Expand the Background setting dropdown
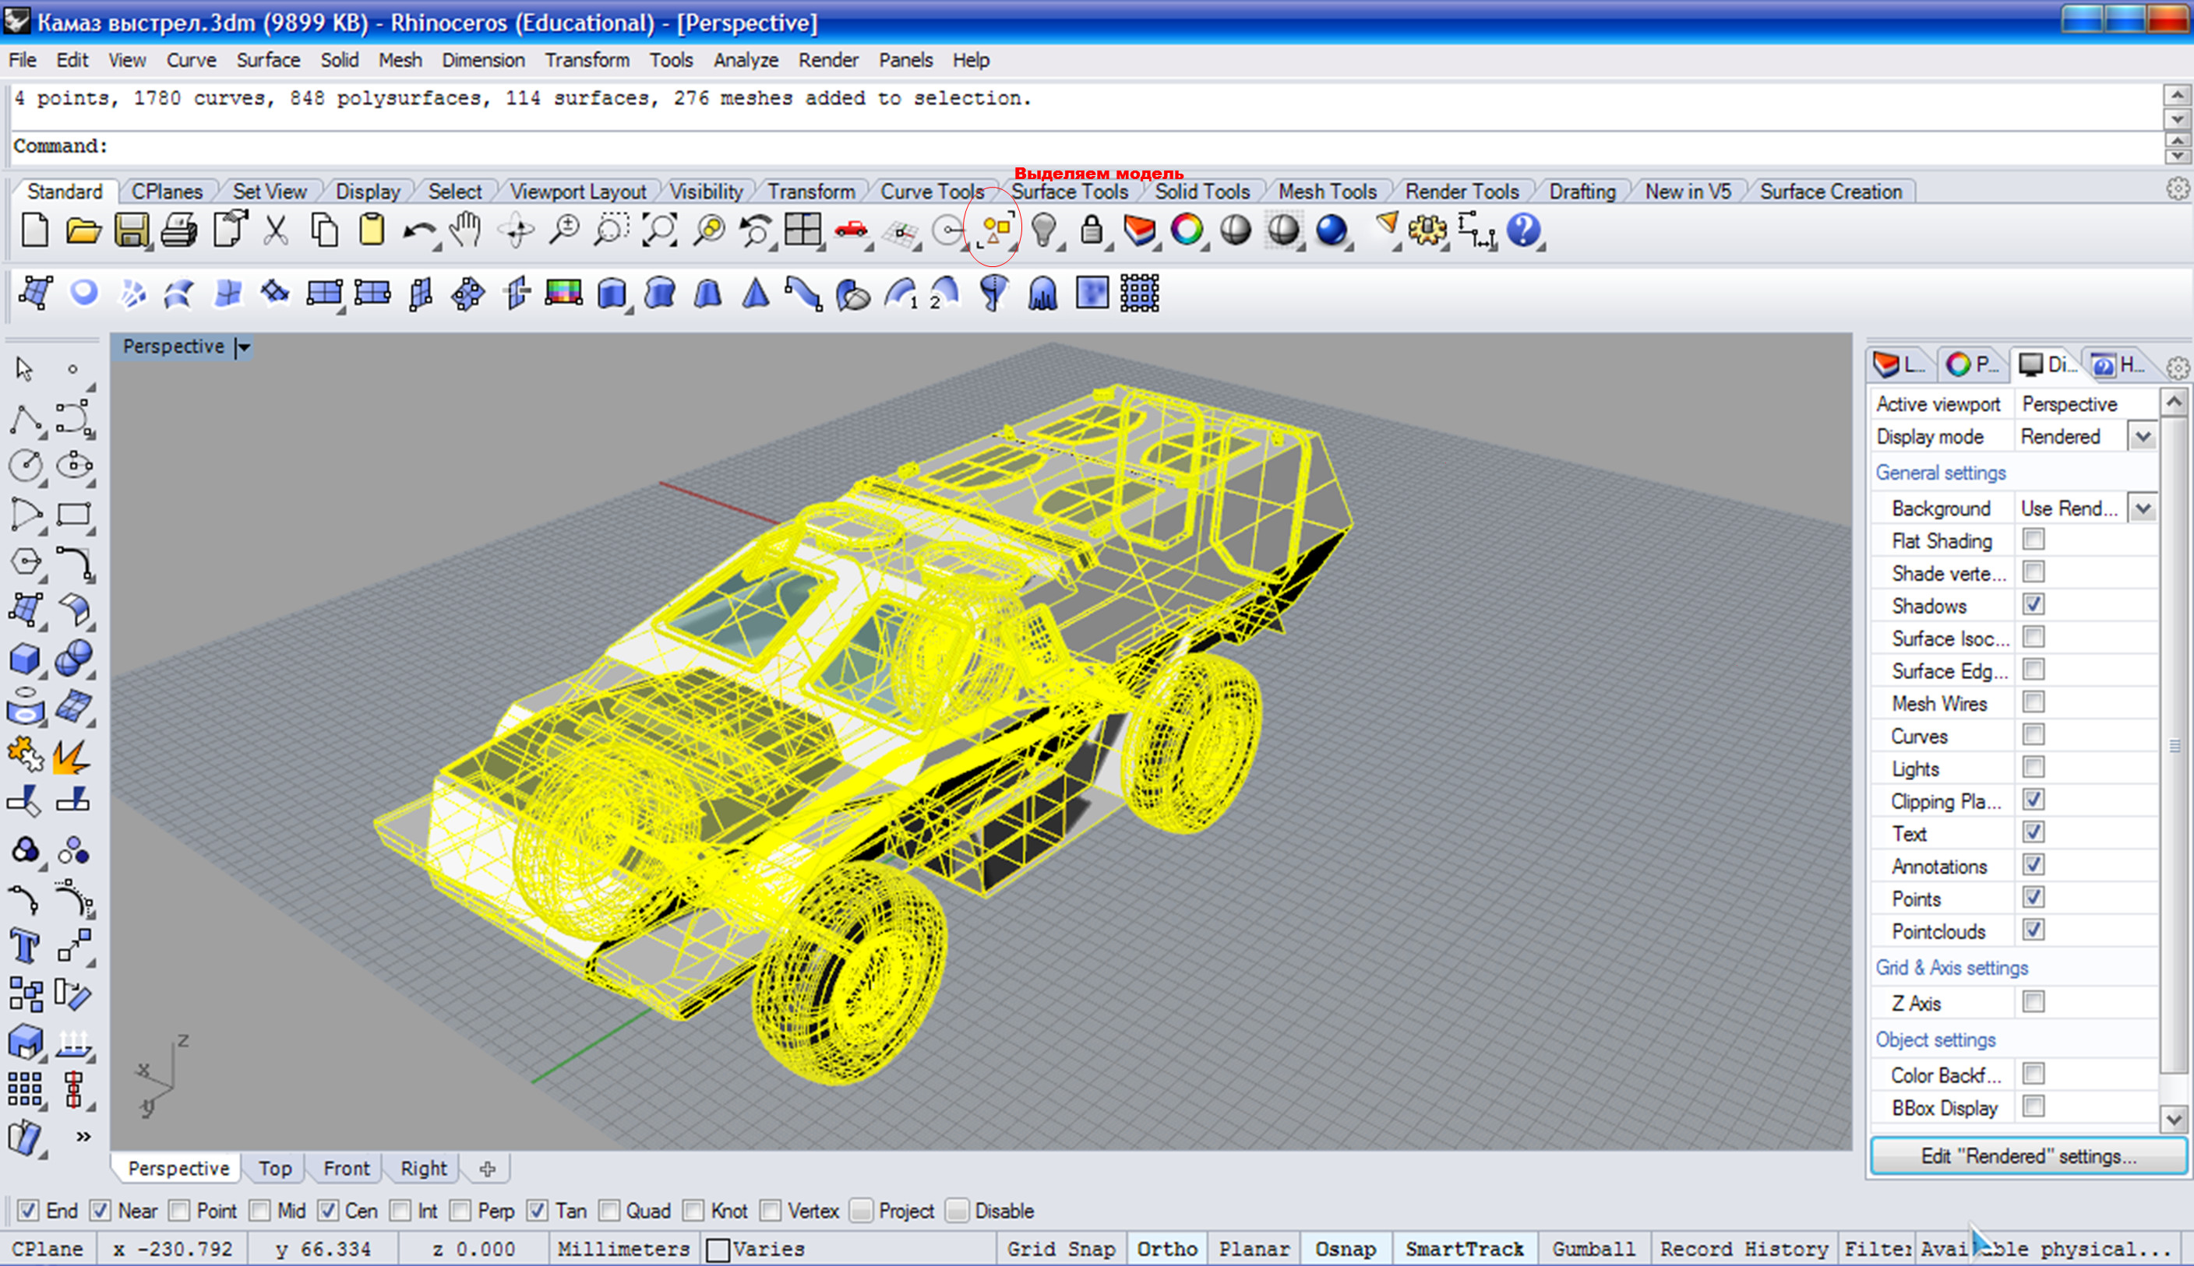2194x1266 pixels. 2142,508
